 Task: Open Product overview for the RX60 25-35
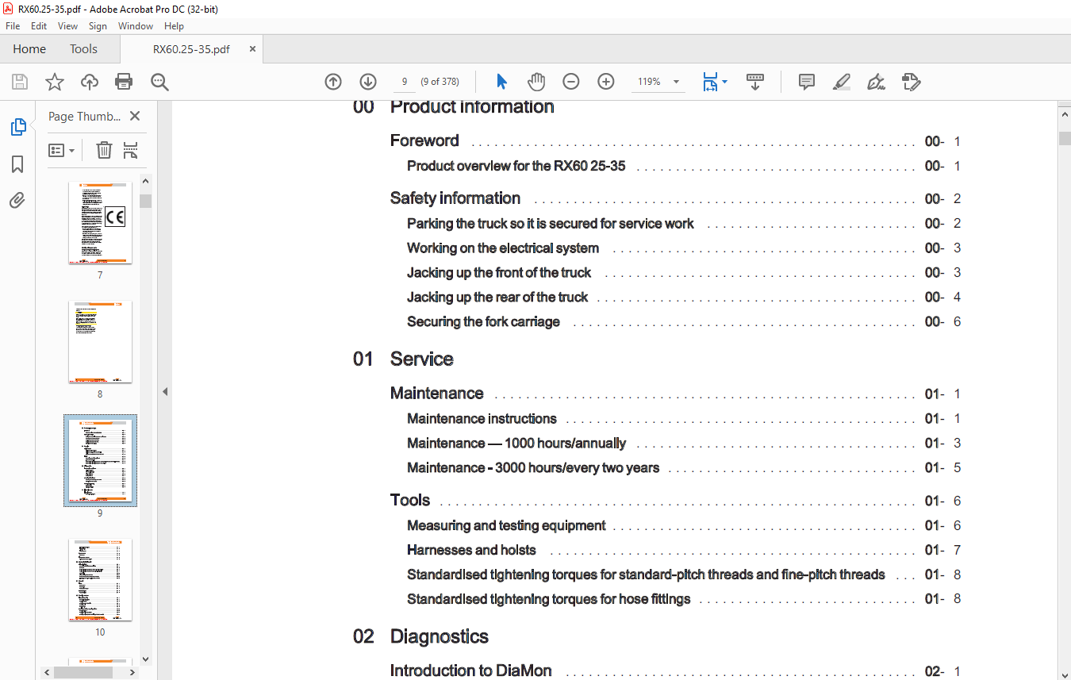(x=516, y=166)
